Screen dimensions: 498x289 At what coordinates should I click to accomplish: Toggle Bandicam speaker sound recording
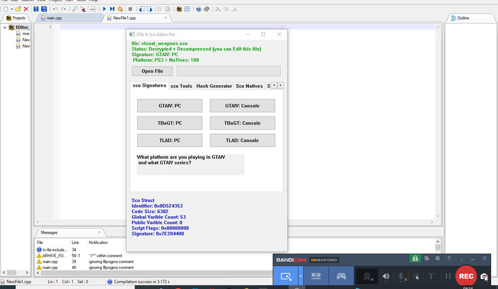tap(386, 277)
